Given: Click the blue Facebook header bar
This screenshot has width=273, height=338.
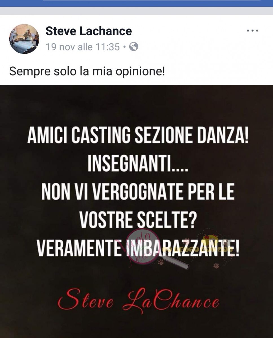Looking at the screenshot, I should tap(136, 3).
